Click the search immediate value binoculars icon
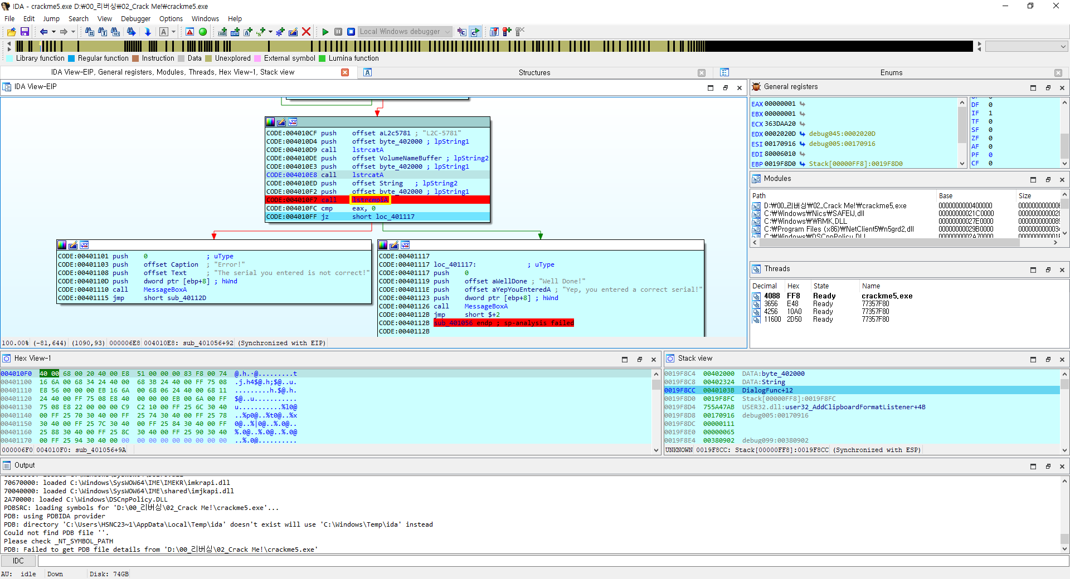The width and height of the screenshot is (1070, 579). [x=89, y=32]
